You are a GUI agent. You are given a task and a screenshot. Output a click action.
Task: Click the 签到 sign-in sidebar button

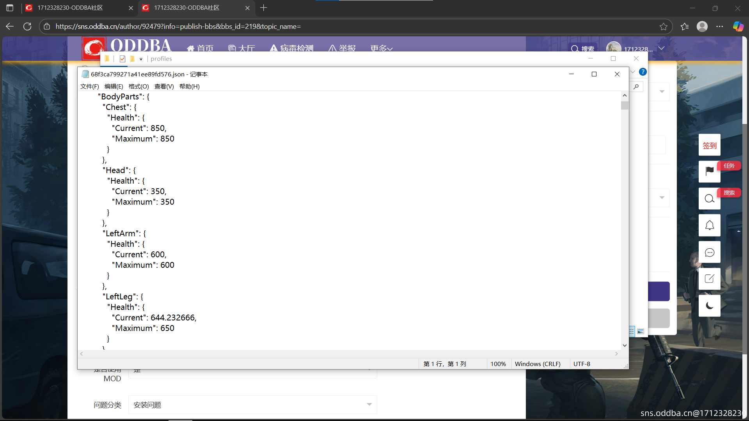click(x=709, y=145)
